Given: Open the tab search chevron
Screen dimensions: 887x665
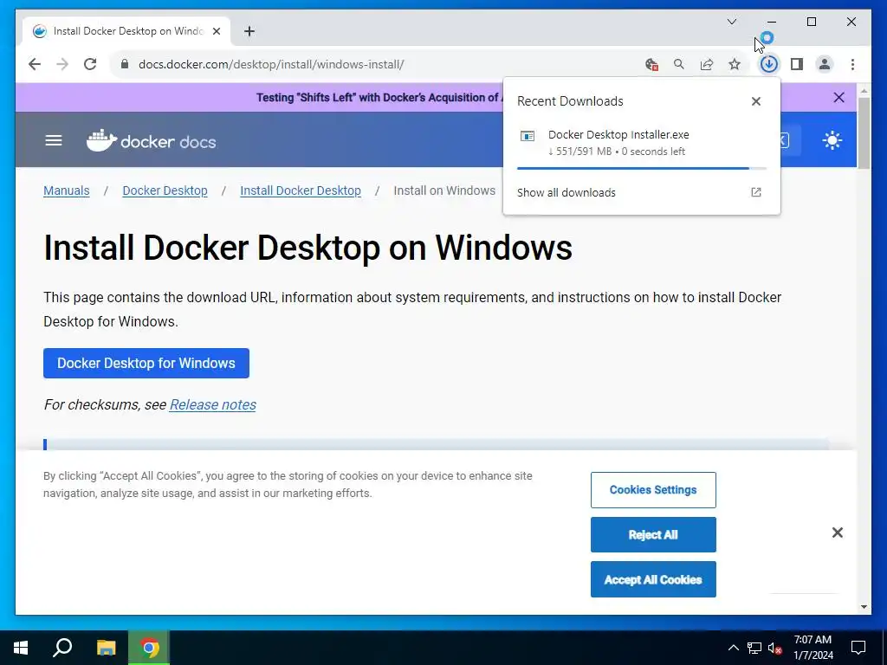Looking at the screenshot, I should (x=731, y=22).
